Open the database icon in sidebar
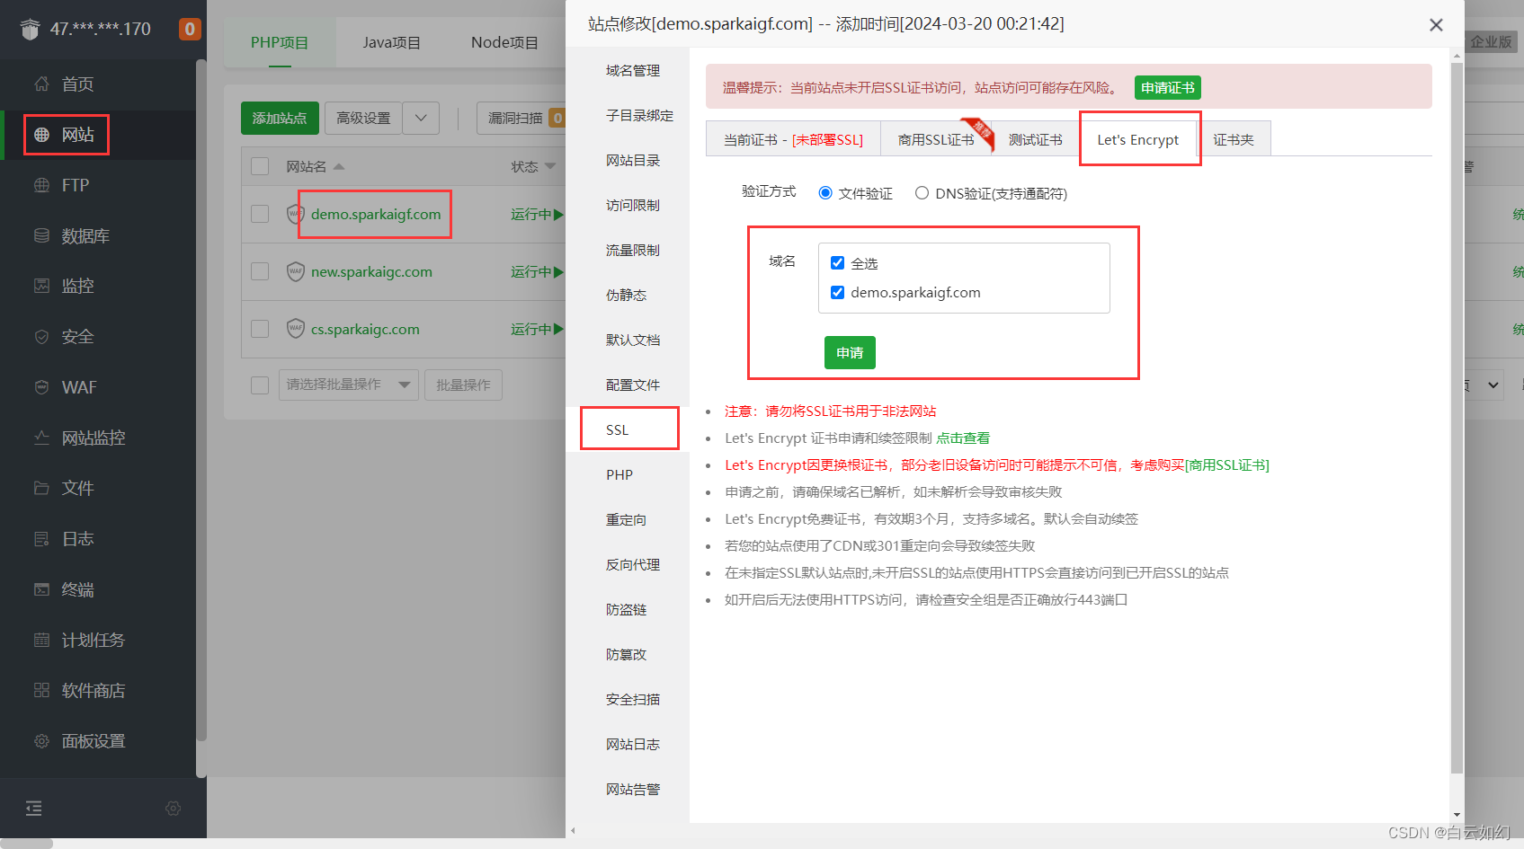Image resolution: width=1524 pixels, height=849 pixels. pyautogui.click(x=41, y=235)
